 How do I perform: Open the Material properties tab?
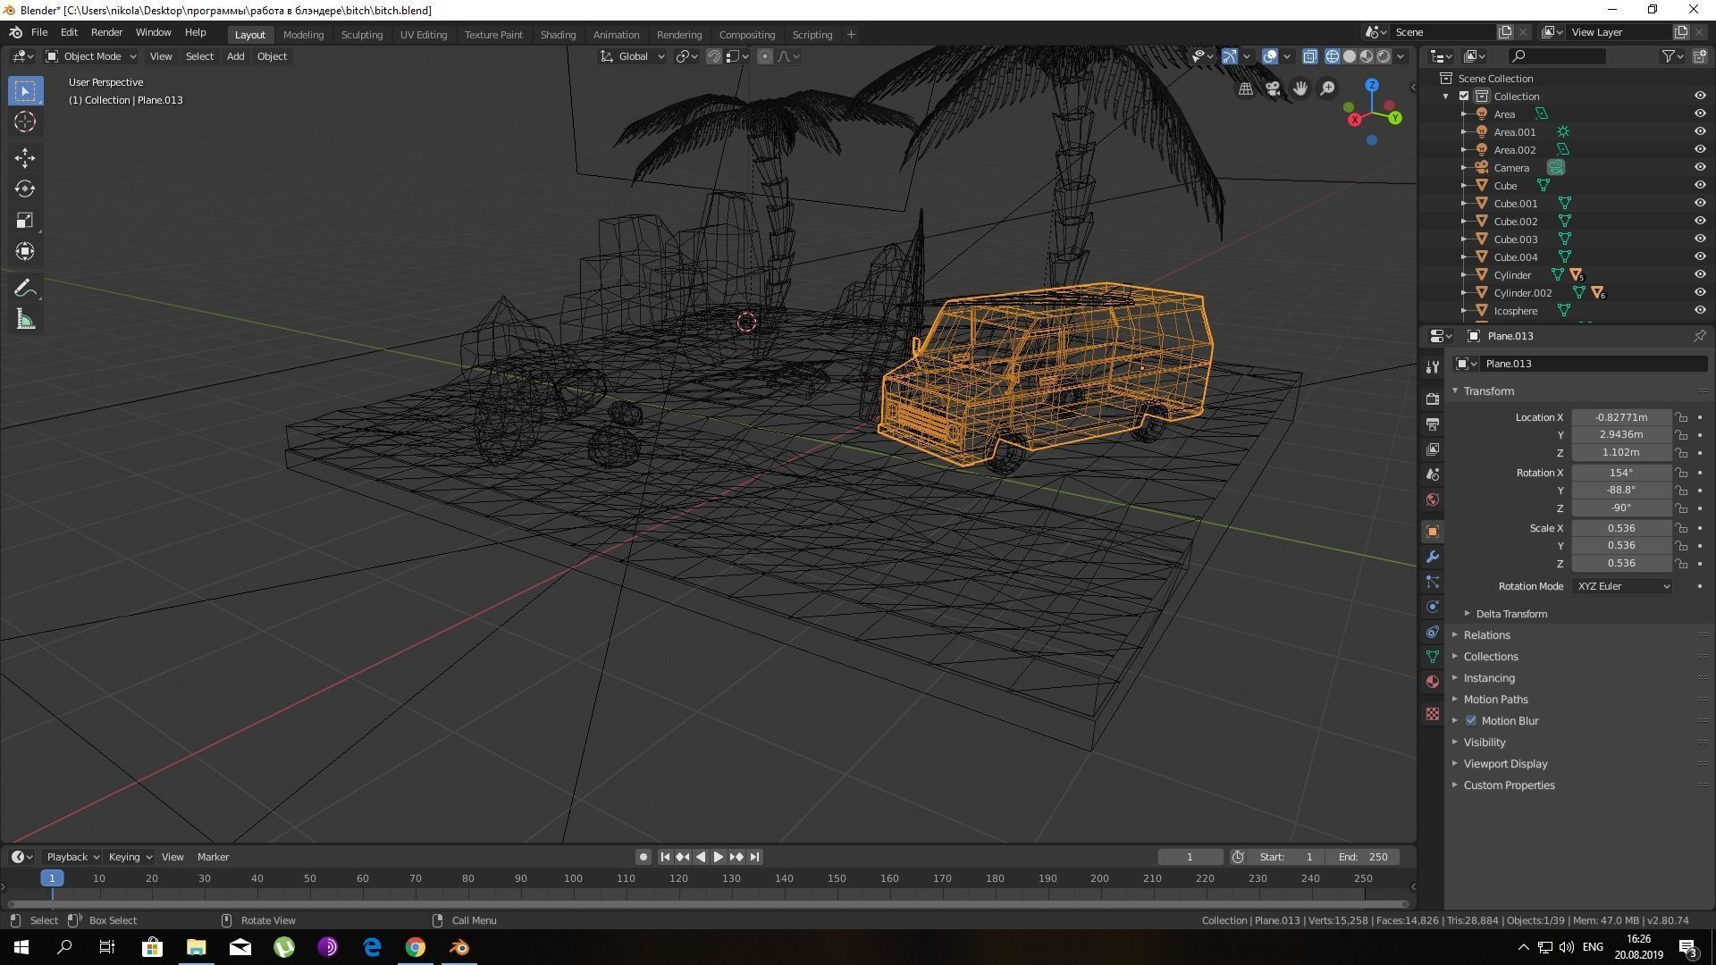pyautogui.click(x=1433, y=682)
